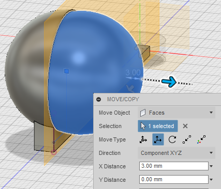Click the X Distance input field

tap(174, 166)
